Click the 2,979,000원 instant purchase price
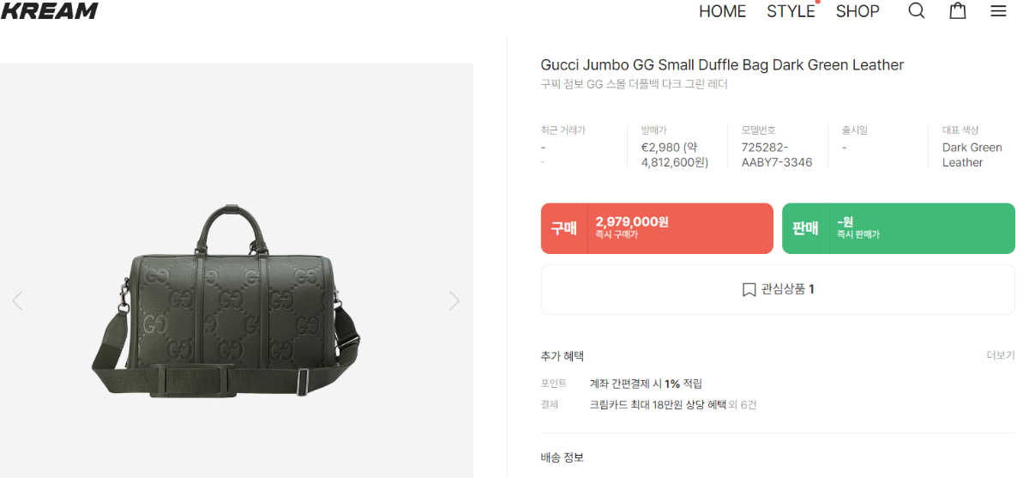This screenshot has width=1029, height=478. [632, 221]
